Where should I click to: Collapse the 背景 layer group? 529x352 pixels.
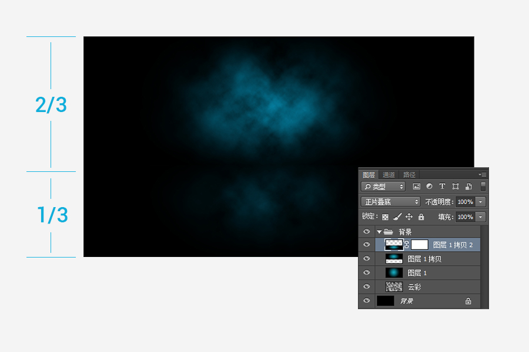click(379, 232)
